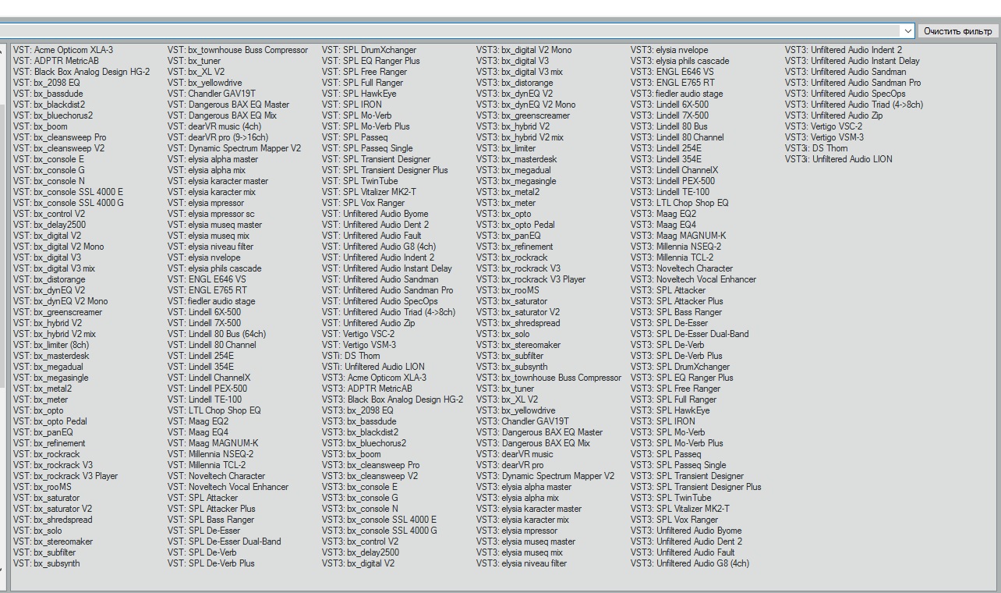Focus the filter text input field

pos(451,31)
